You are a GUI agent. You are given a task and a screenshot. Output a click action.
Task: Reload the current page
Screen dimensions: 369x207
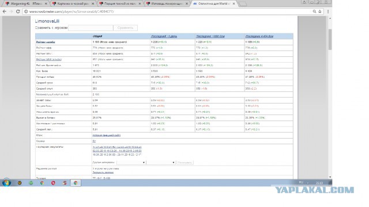point(18,11)
